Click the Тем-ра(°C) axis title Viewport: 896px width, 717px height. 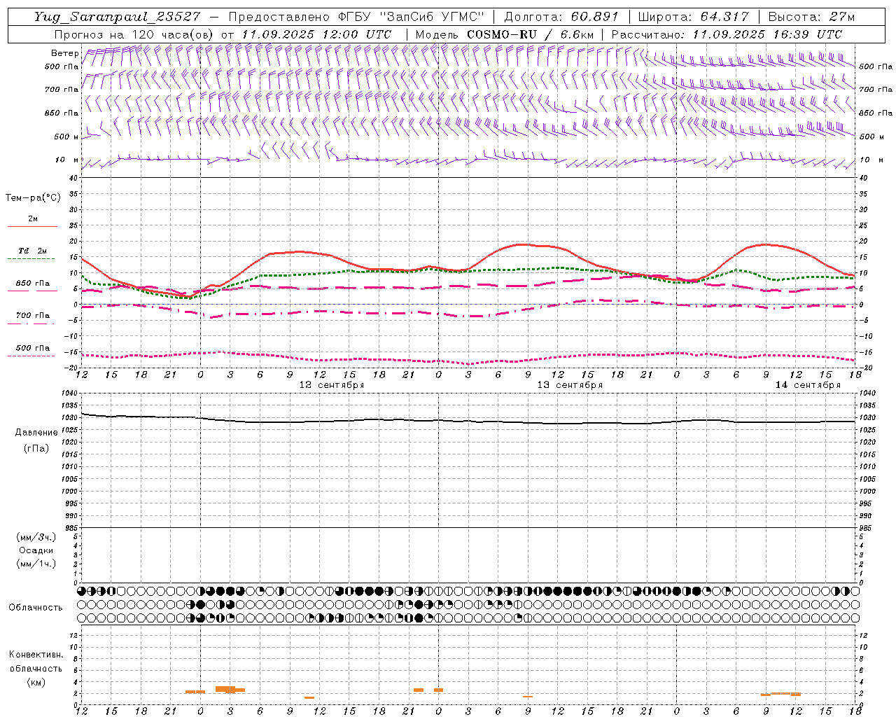click(x=33, y=198)
